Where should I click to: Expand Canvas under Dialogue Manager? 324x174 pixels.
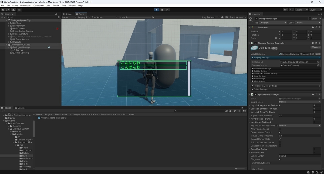[11, 50]
